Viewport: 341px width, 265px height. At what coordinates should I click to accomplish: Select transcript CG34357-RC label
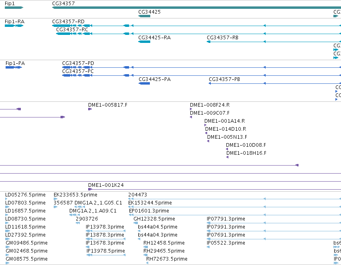point(72,29)
